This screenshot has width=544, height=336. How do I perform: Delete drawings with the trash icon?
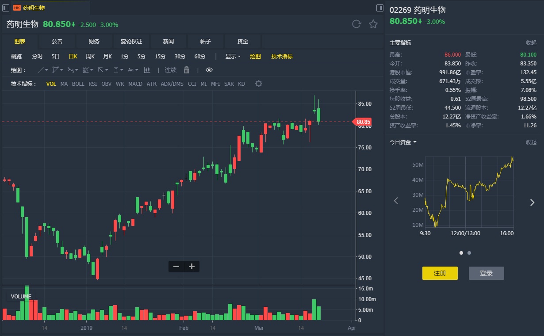click(x=187, y=70)
